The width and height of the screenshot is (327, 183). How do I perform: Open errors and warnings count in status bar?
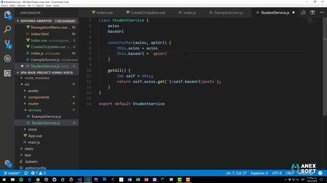tap(38, 173)
